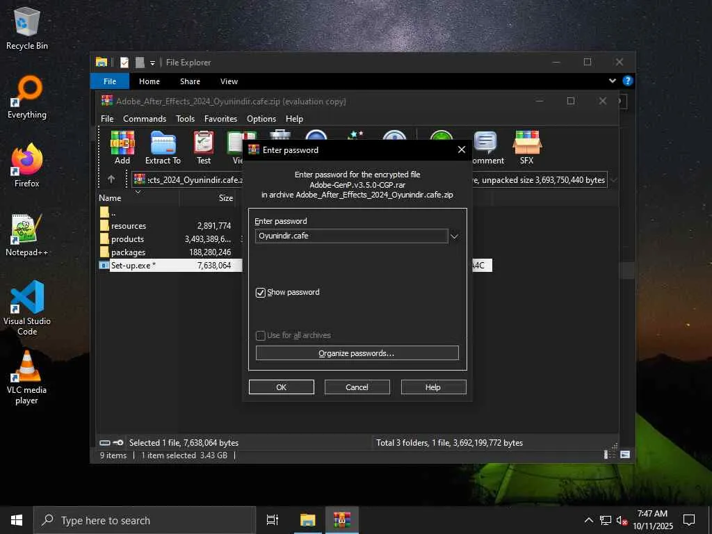712x534 pixels.
Task: Toggle the Use for all archives checkbox
Action: [x=260, y=336]
